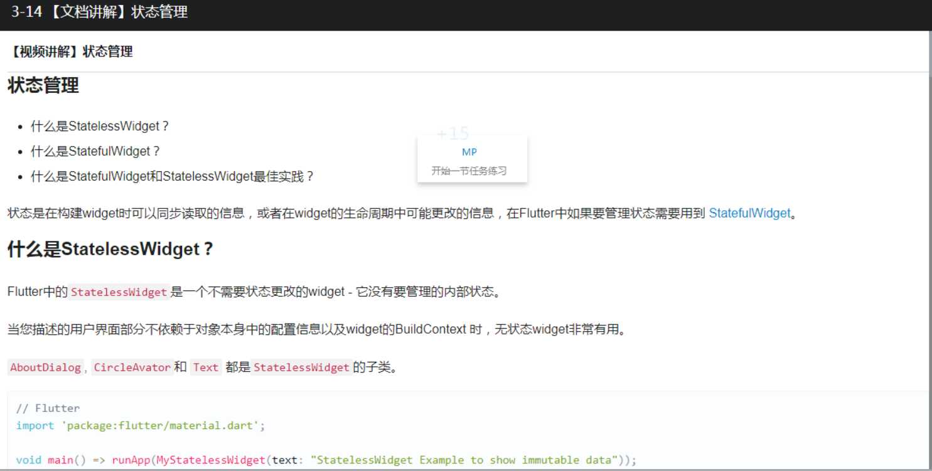The width and height of the screenshot is (932, 471).
Task: Click the Text code tag
Action: [x=206, y=368]
